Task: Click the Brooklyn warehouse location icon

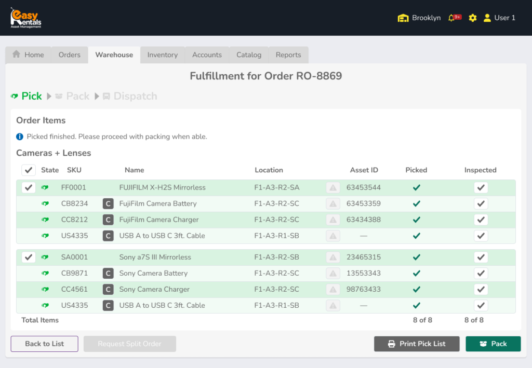Action: [x=403, y=18]
